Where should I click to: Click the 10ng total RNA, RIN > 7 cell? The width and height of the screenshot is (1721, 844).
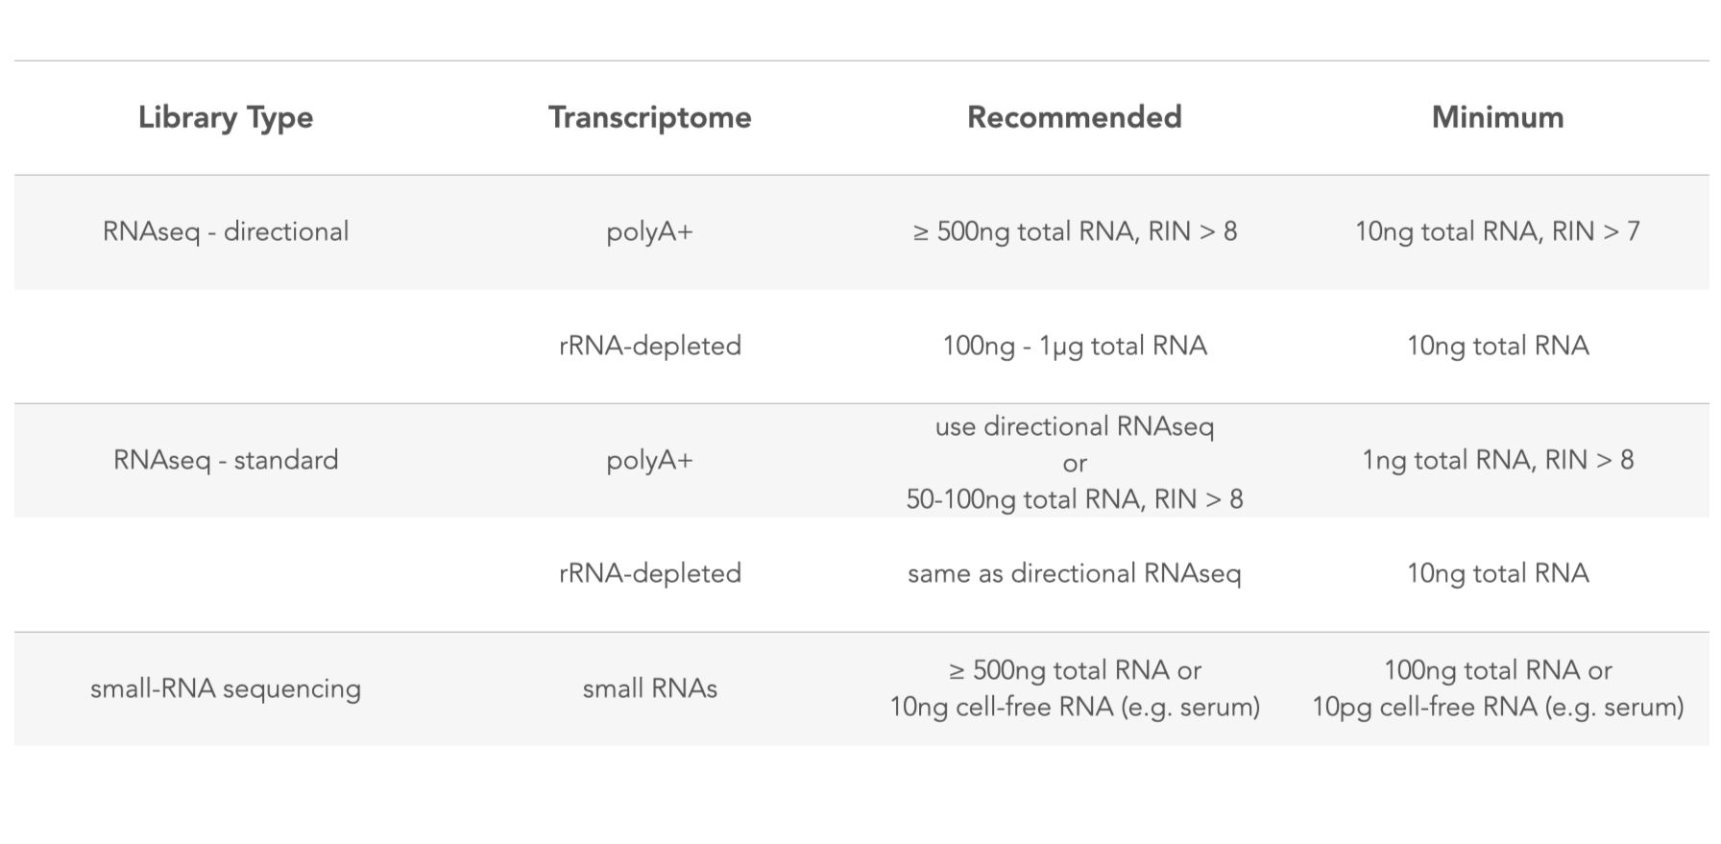(1497, 231)
